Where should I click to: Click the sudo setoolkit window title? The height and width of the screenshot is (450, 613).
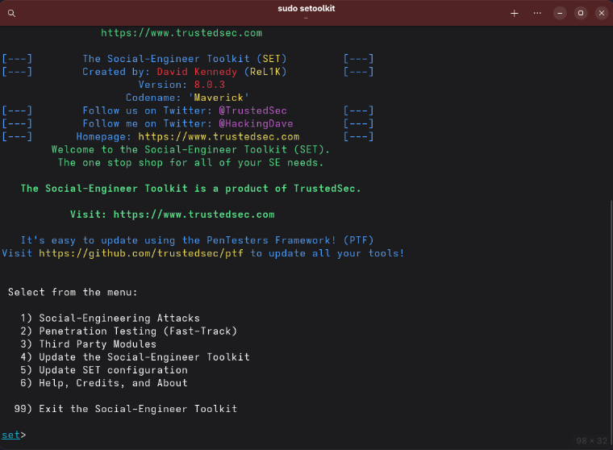306,9
